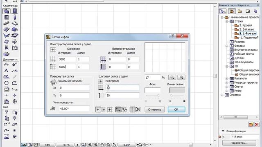This screenshot has width=262, height=147.
Task: Select the Fill tool in the toolbox
Action: pyautogui.click(x=7, y=77)
